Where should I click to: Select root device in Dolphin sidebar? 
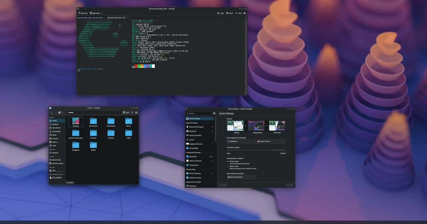[x=57, y=170]
